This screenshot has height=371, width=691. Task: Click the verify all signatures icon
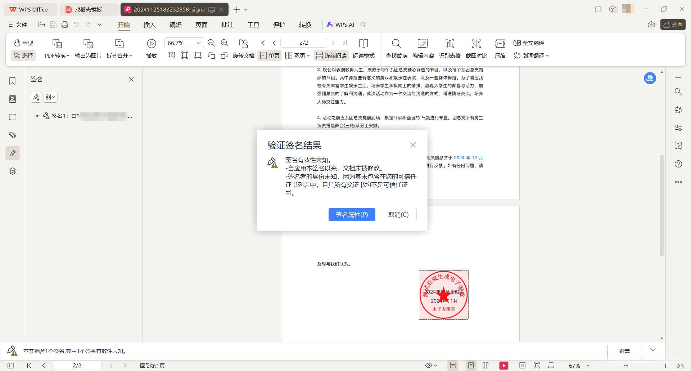pyautogui.click(x=36, y=97)
